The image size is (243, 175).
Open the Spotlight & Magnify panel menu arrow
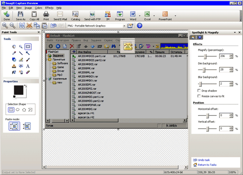coord(235,32)
